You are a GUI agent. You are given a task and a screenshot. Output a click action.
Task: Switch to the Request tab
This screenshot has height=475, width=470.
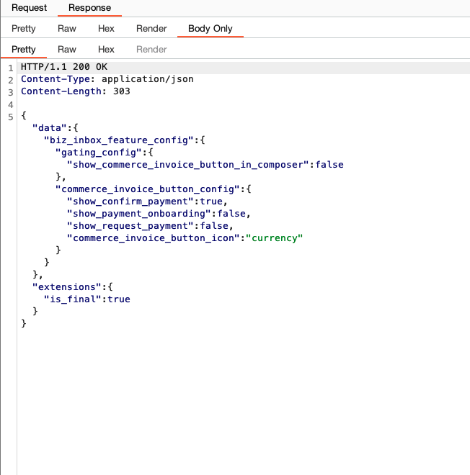click(x=29, y=8)
